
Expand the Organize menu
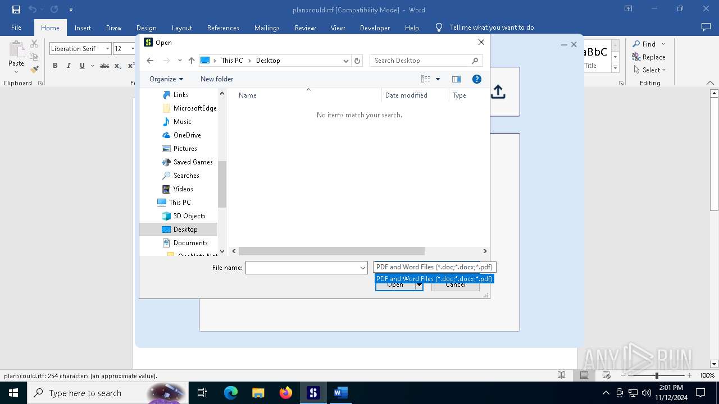click(166, 79)
